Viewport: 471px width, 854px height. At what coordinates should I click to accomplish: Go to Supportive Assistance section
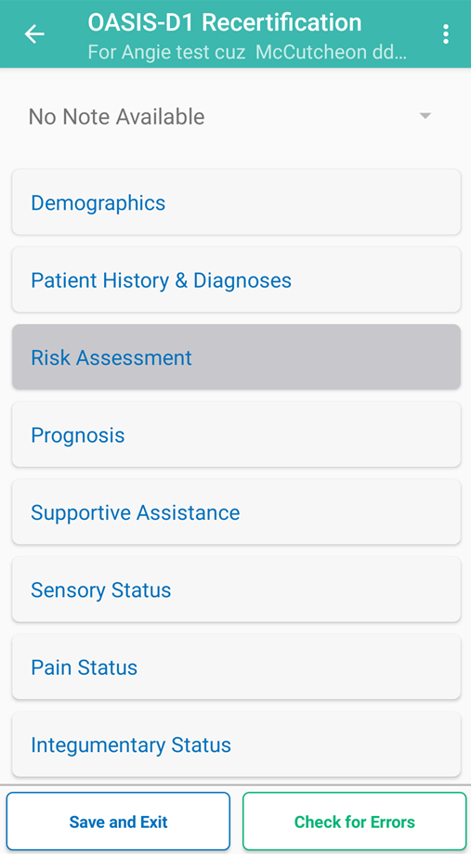pyautogui.click(x=236, y=511)
